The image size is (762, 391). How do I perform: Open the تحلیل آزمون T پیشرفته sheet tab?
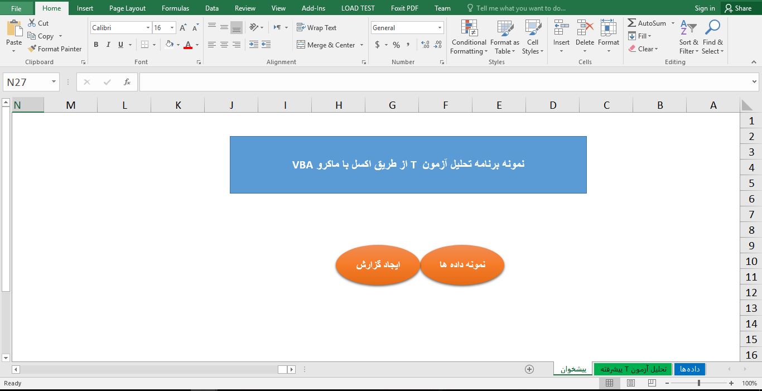click(x=633, y=369)
